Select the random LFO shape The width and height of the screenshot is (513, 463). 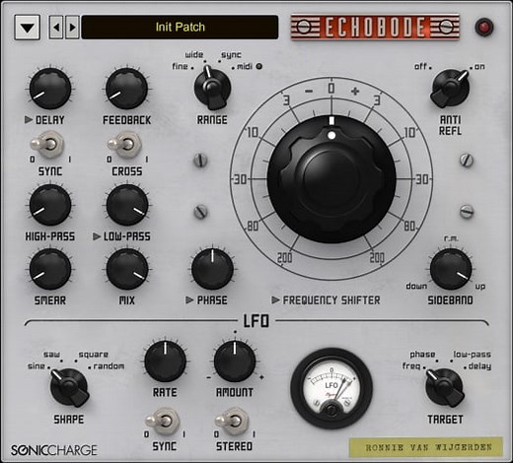pyautogui.click(x=109, y=366)
